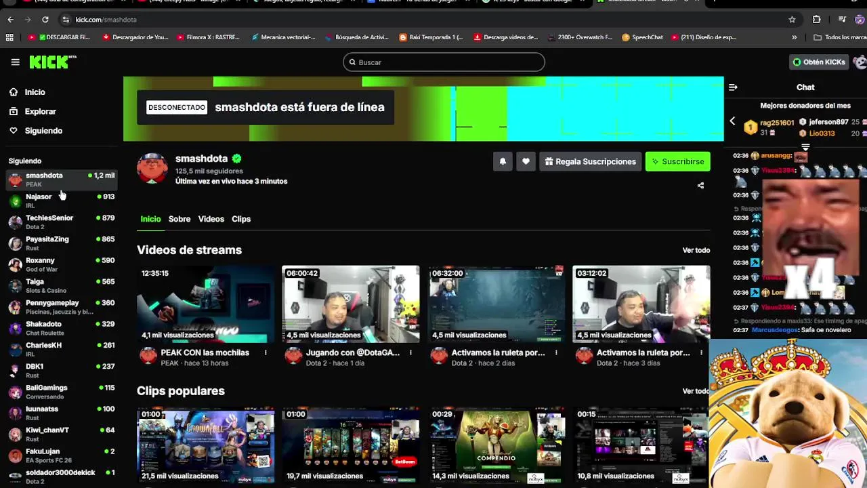
Task: Open the Filmora X bookmark
Action: click(208, 37)
